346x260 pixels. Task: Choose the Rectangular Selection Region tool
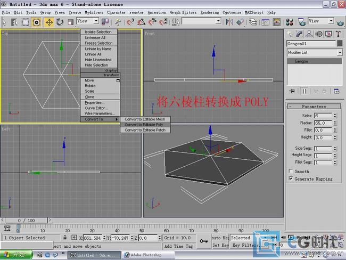(x=25, y=22)
